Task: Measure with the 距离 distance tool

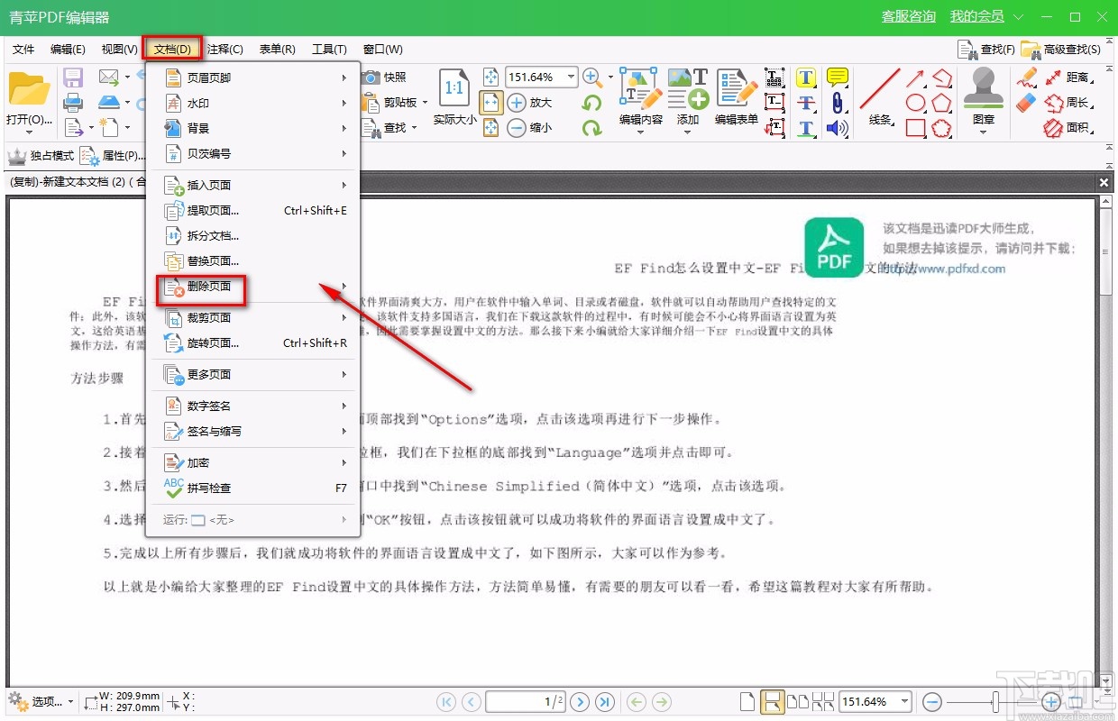Action: tap(1076, 77)
